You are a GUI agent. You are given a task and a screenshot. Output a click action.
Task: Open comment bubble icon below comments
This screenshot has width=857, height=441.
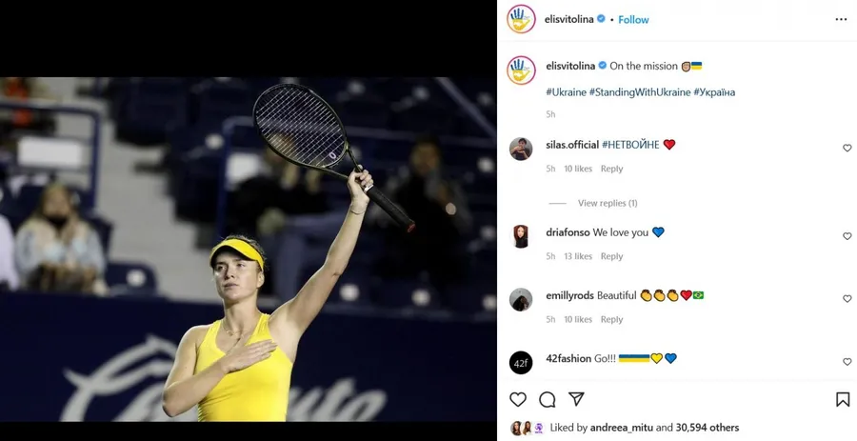click(548, 399)
